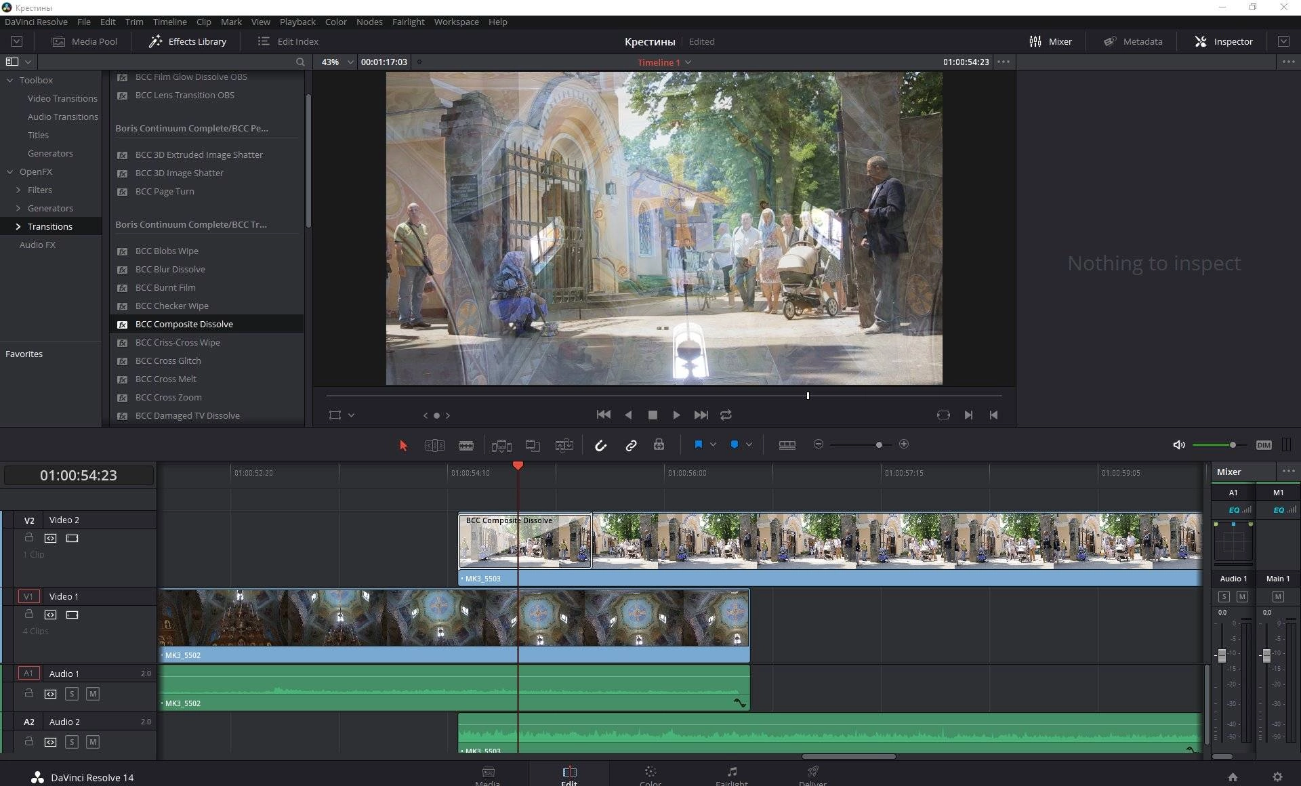The width and height of the screenshot is (1301, 786).
Task: Mute the monitor speaker icon
Action: click(1179, 444)
